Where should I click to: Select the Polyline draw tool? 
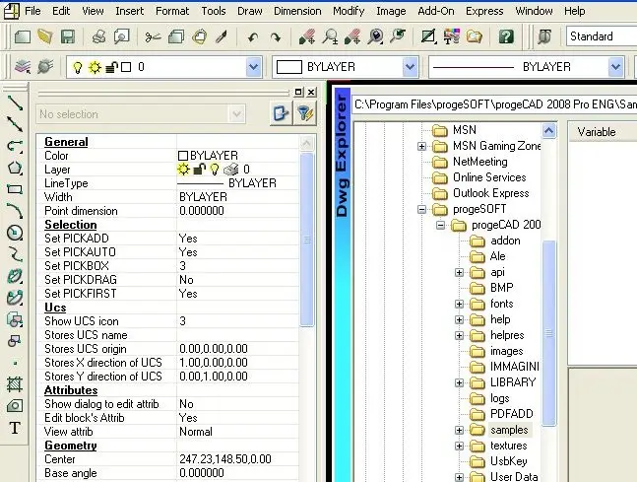coord(15,146)
